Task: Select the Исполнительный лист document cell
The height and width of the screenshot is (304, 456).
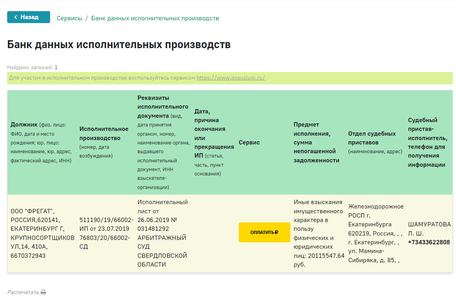Action: click(x=164, y=233)
